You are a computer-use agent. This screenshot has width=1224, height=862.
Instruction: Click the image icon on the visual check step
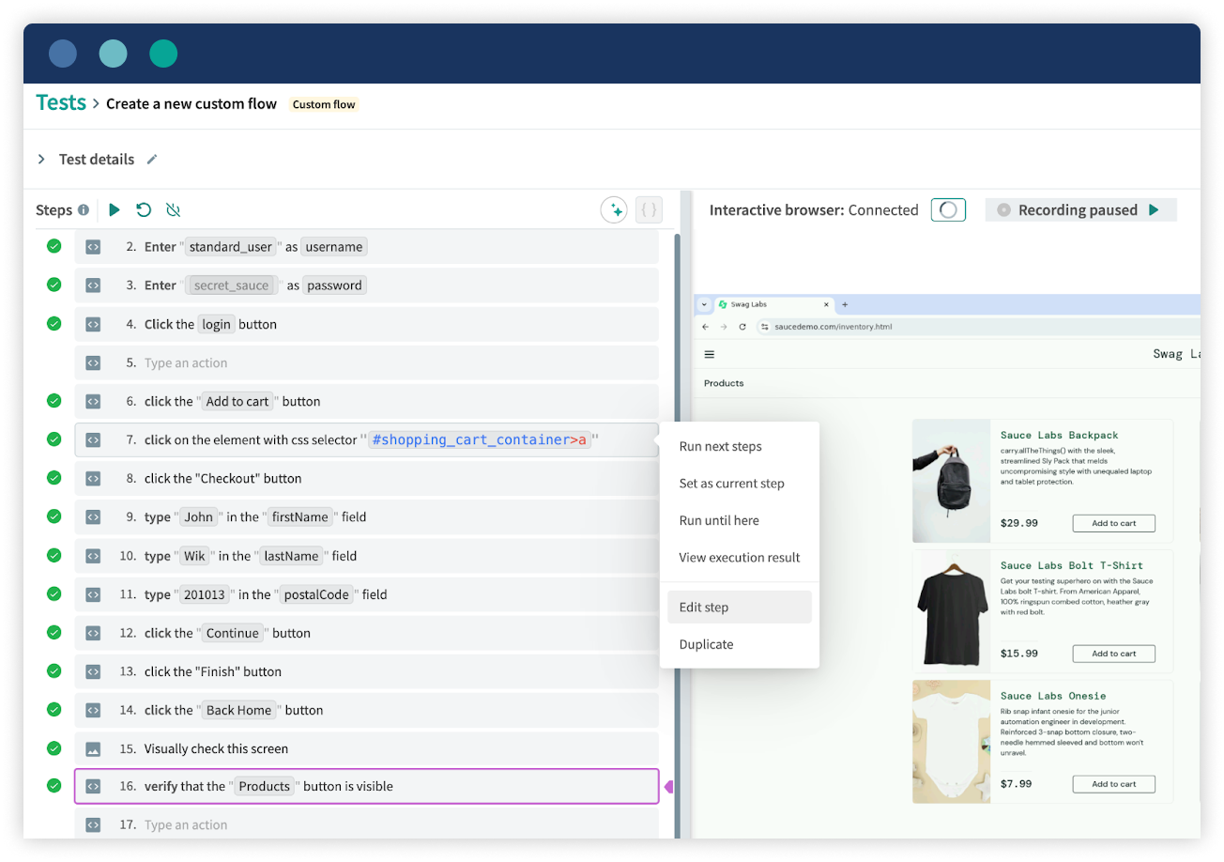(93, 748)
